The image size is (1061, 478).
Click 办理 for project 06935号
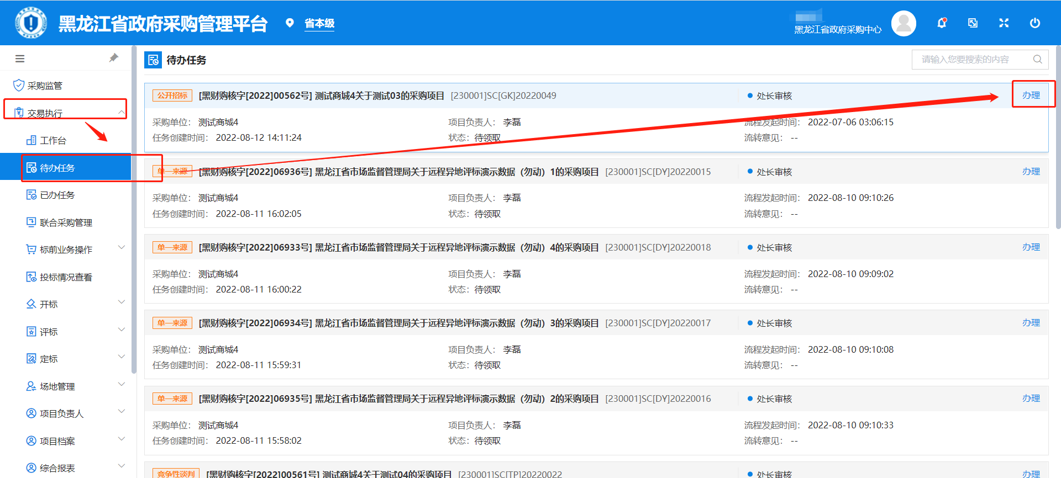tap(1031, 398)
